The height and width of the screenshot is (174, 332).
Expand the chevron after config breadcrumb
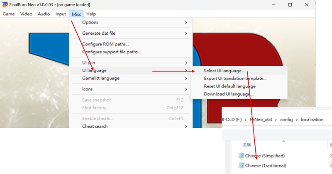(x=297, y=119)
